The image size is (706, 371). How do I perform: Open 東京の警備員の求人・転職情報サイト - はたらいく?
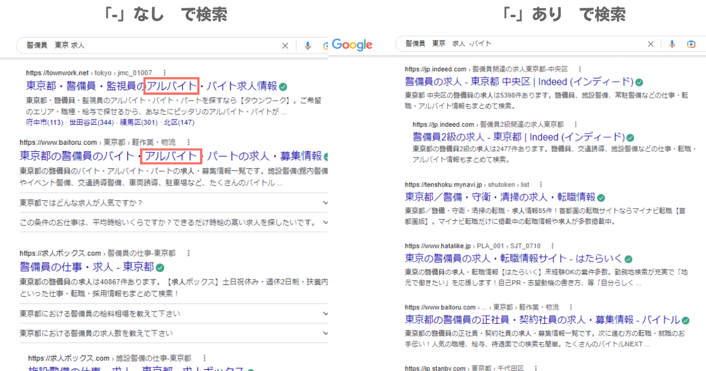click(x=514, y=259)
